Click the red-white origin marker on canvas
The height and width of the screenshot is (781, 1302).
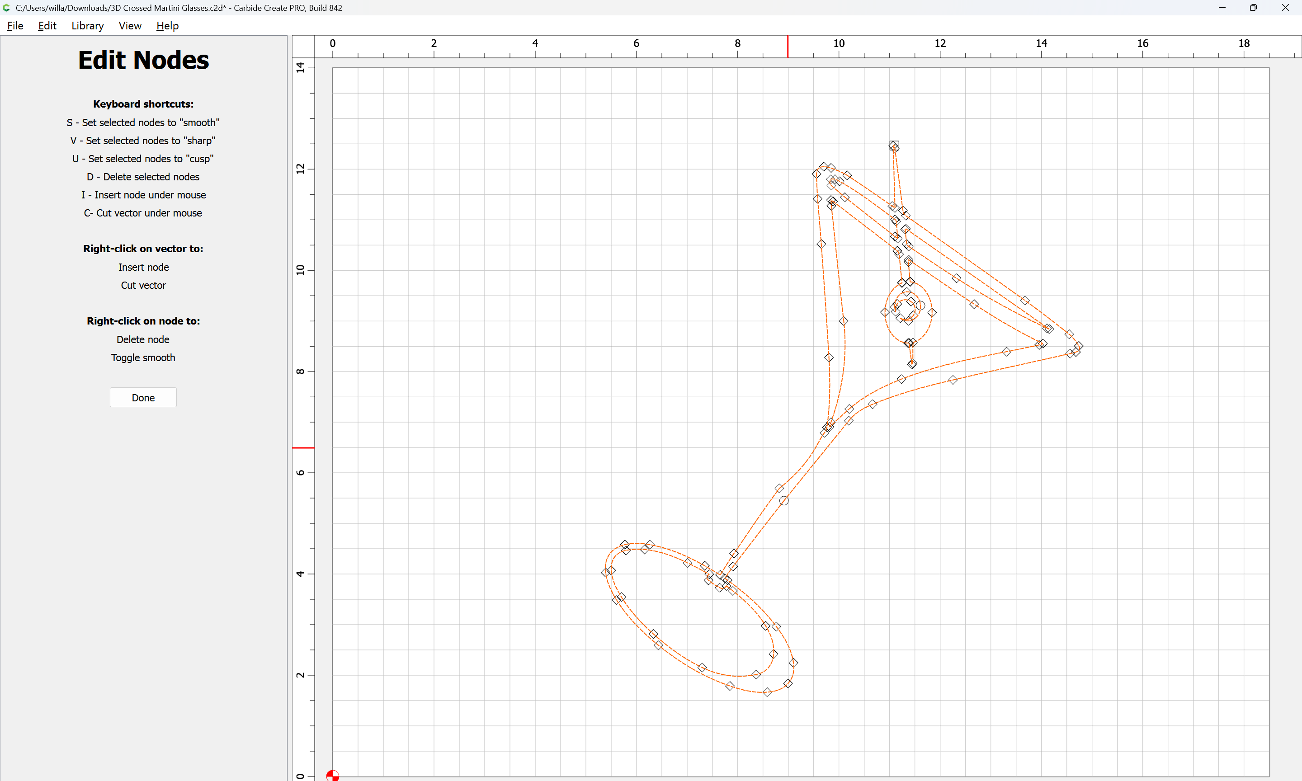point(332,776)
